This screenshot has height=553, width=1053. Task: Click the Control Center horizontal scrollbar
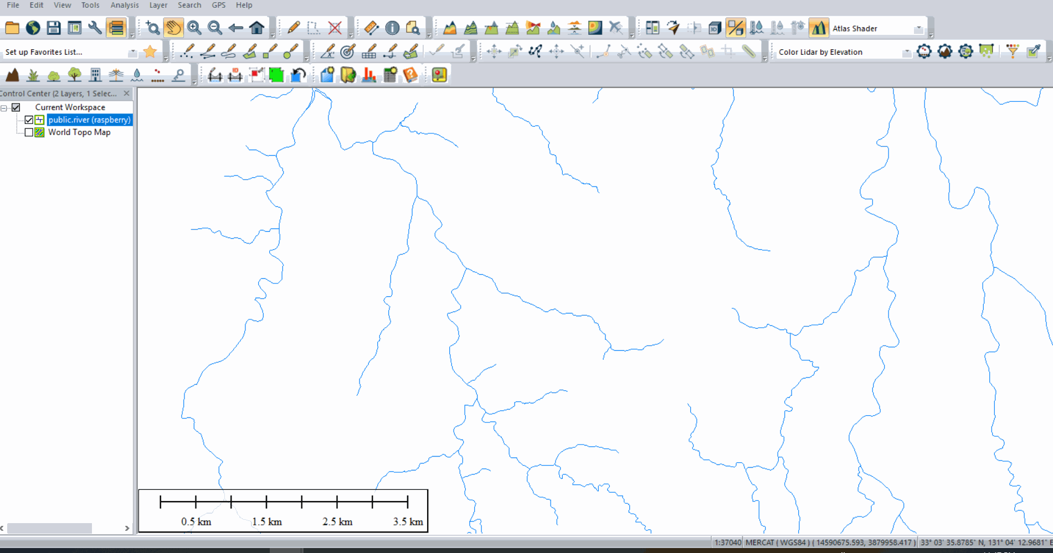pyautogui.click(x=49, y=528)
